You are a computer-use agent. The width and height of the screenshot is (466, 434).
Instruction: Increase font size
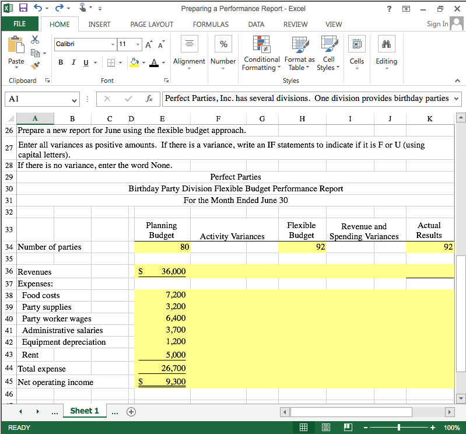pos(149,44)
